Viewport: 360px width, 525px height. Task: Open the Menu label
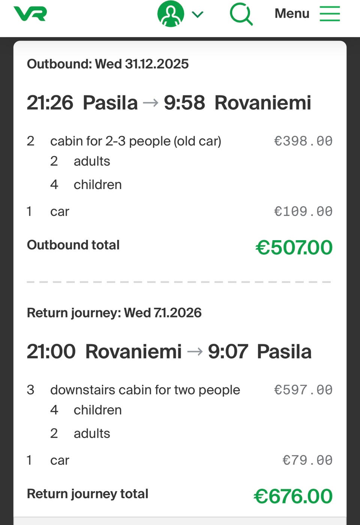(292, 14)
